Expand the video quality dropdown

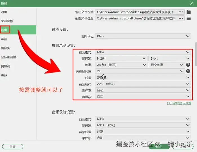(143, 78)
